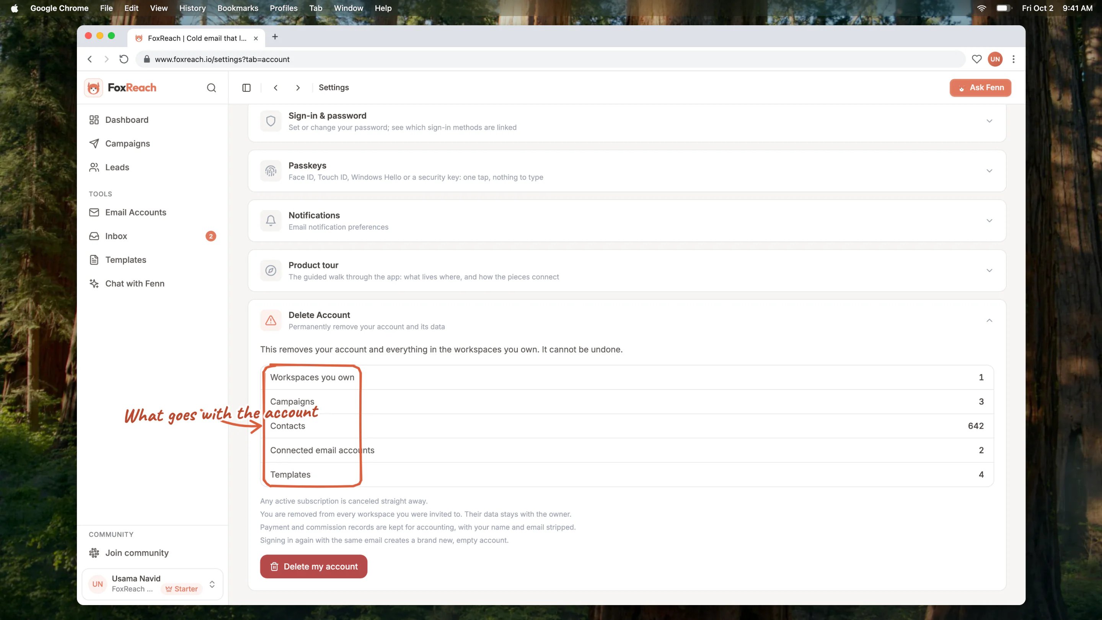Click the Workspaces you own row label
This screenshot has width=1102, height=620.
coord(312,377)
